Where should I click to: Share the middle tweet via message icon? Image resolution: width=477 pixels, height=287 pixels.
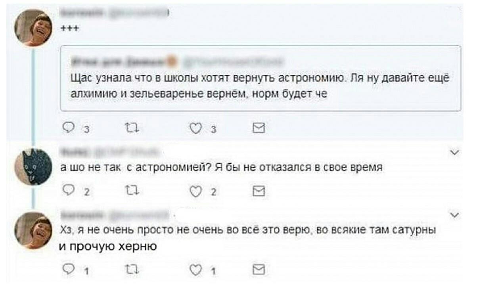(259, 191)
